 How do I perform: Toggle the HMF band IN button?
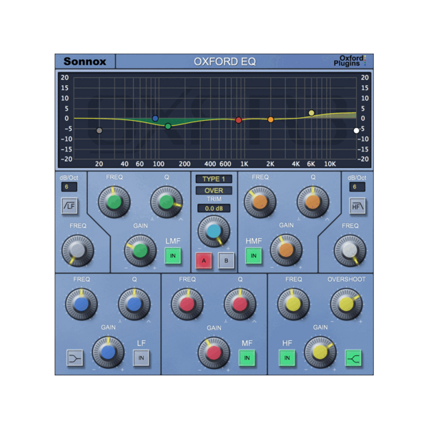pos(254,256)
